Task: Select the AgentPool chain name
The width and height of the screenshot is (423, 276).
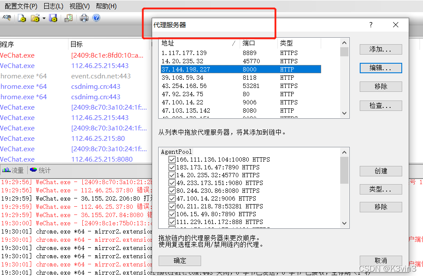Action: [176, 152]
